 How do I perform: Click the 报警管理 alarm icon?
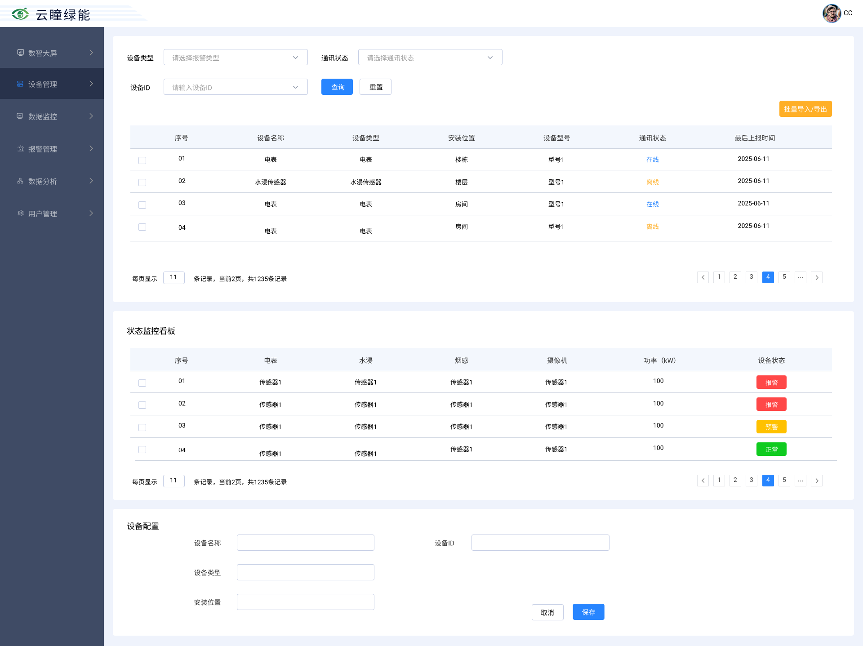pos(20,148)
